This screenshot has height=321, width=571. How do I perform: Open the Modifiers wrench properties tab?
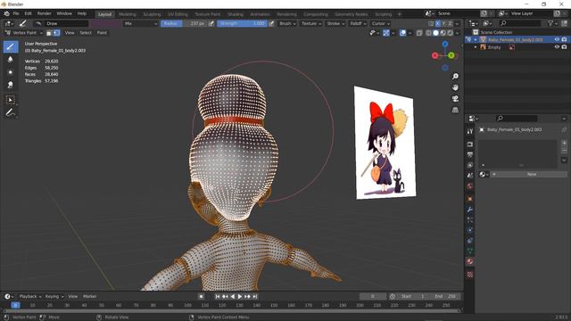[470, 210]
